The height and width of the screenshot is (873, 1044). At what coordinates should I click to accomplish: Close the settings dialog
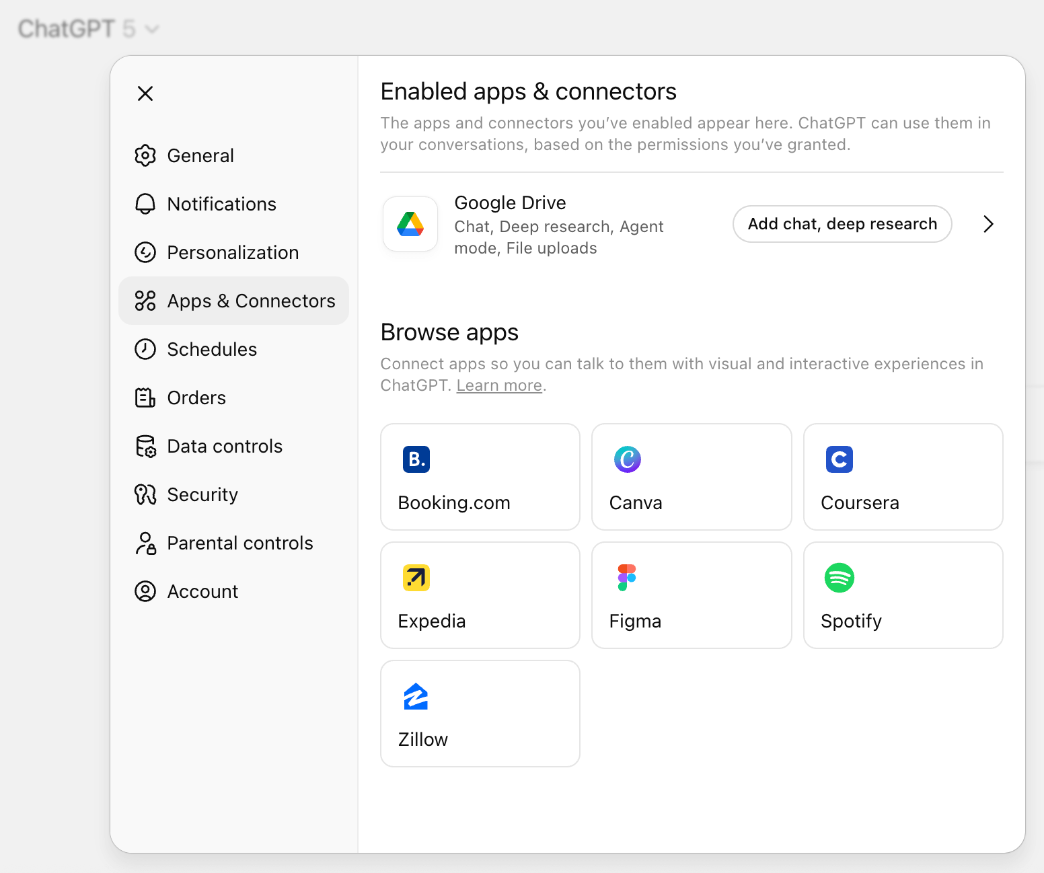pos(145,93)
